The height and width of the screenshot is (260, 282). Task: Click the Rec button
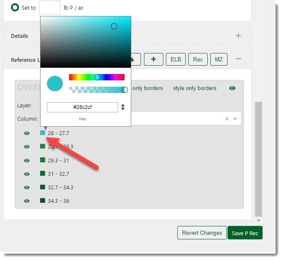point(198,59)
